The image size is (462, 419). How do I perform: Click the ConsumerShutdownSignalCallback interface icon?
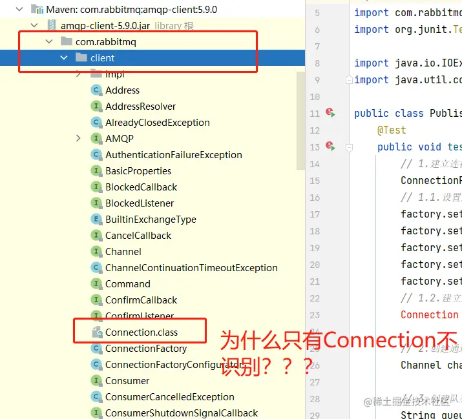click(96, 413)
